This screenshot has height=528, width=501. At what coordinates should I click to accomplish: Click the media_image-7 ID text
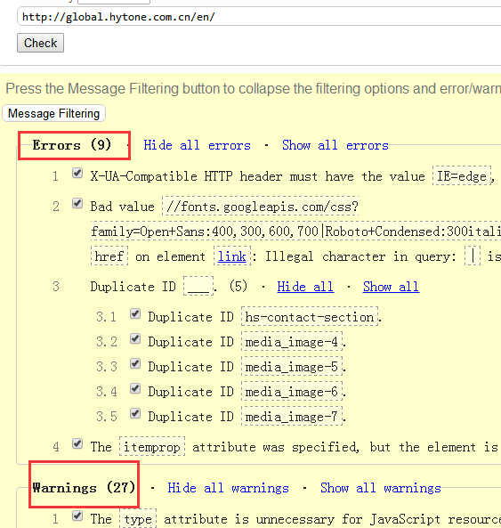click(292, 417)
